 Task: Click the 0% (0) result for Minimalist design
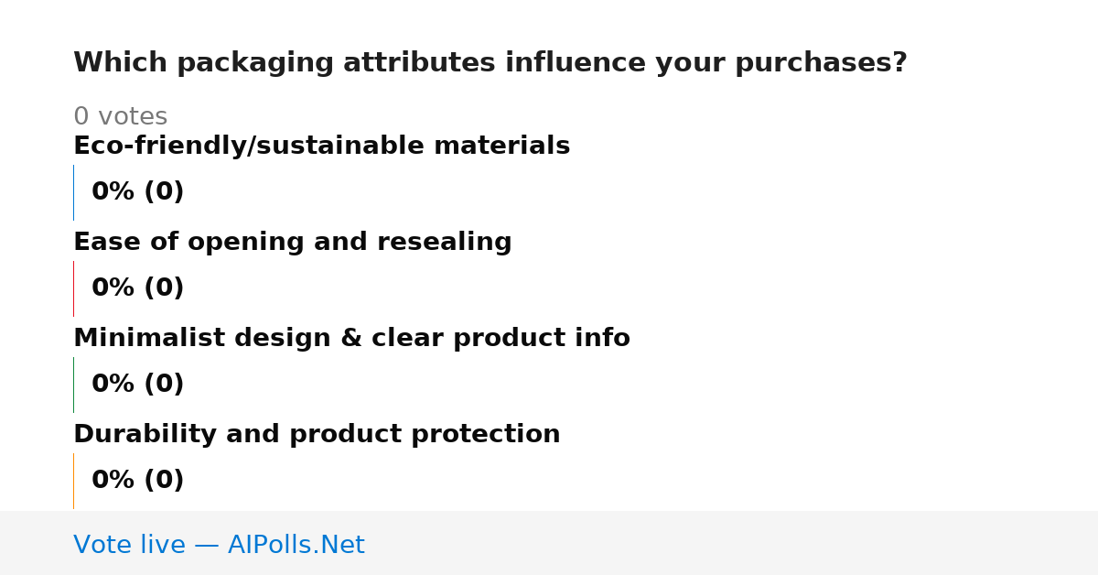137,385
